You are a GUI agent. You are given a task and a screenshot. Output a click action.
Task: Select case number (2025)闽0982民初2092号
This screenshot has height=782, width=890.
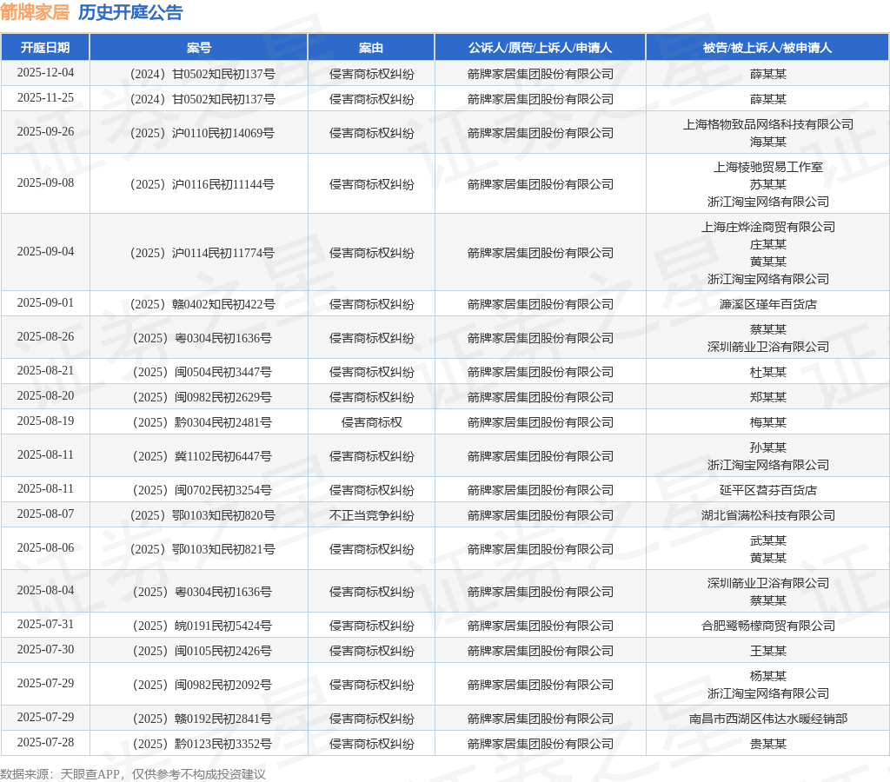point(202,685)
